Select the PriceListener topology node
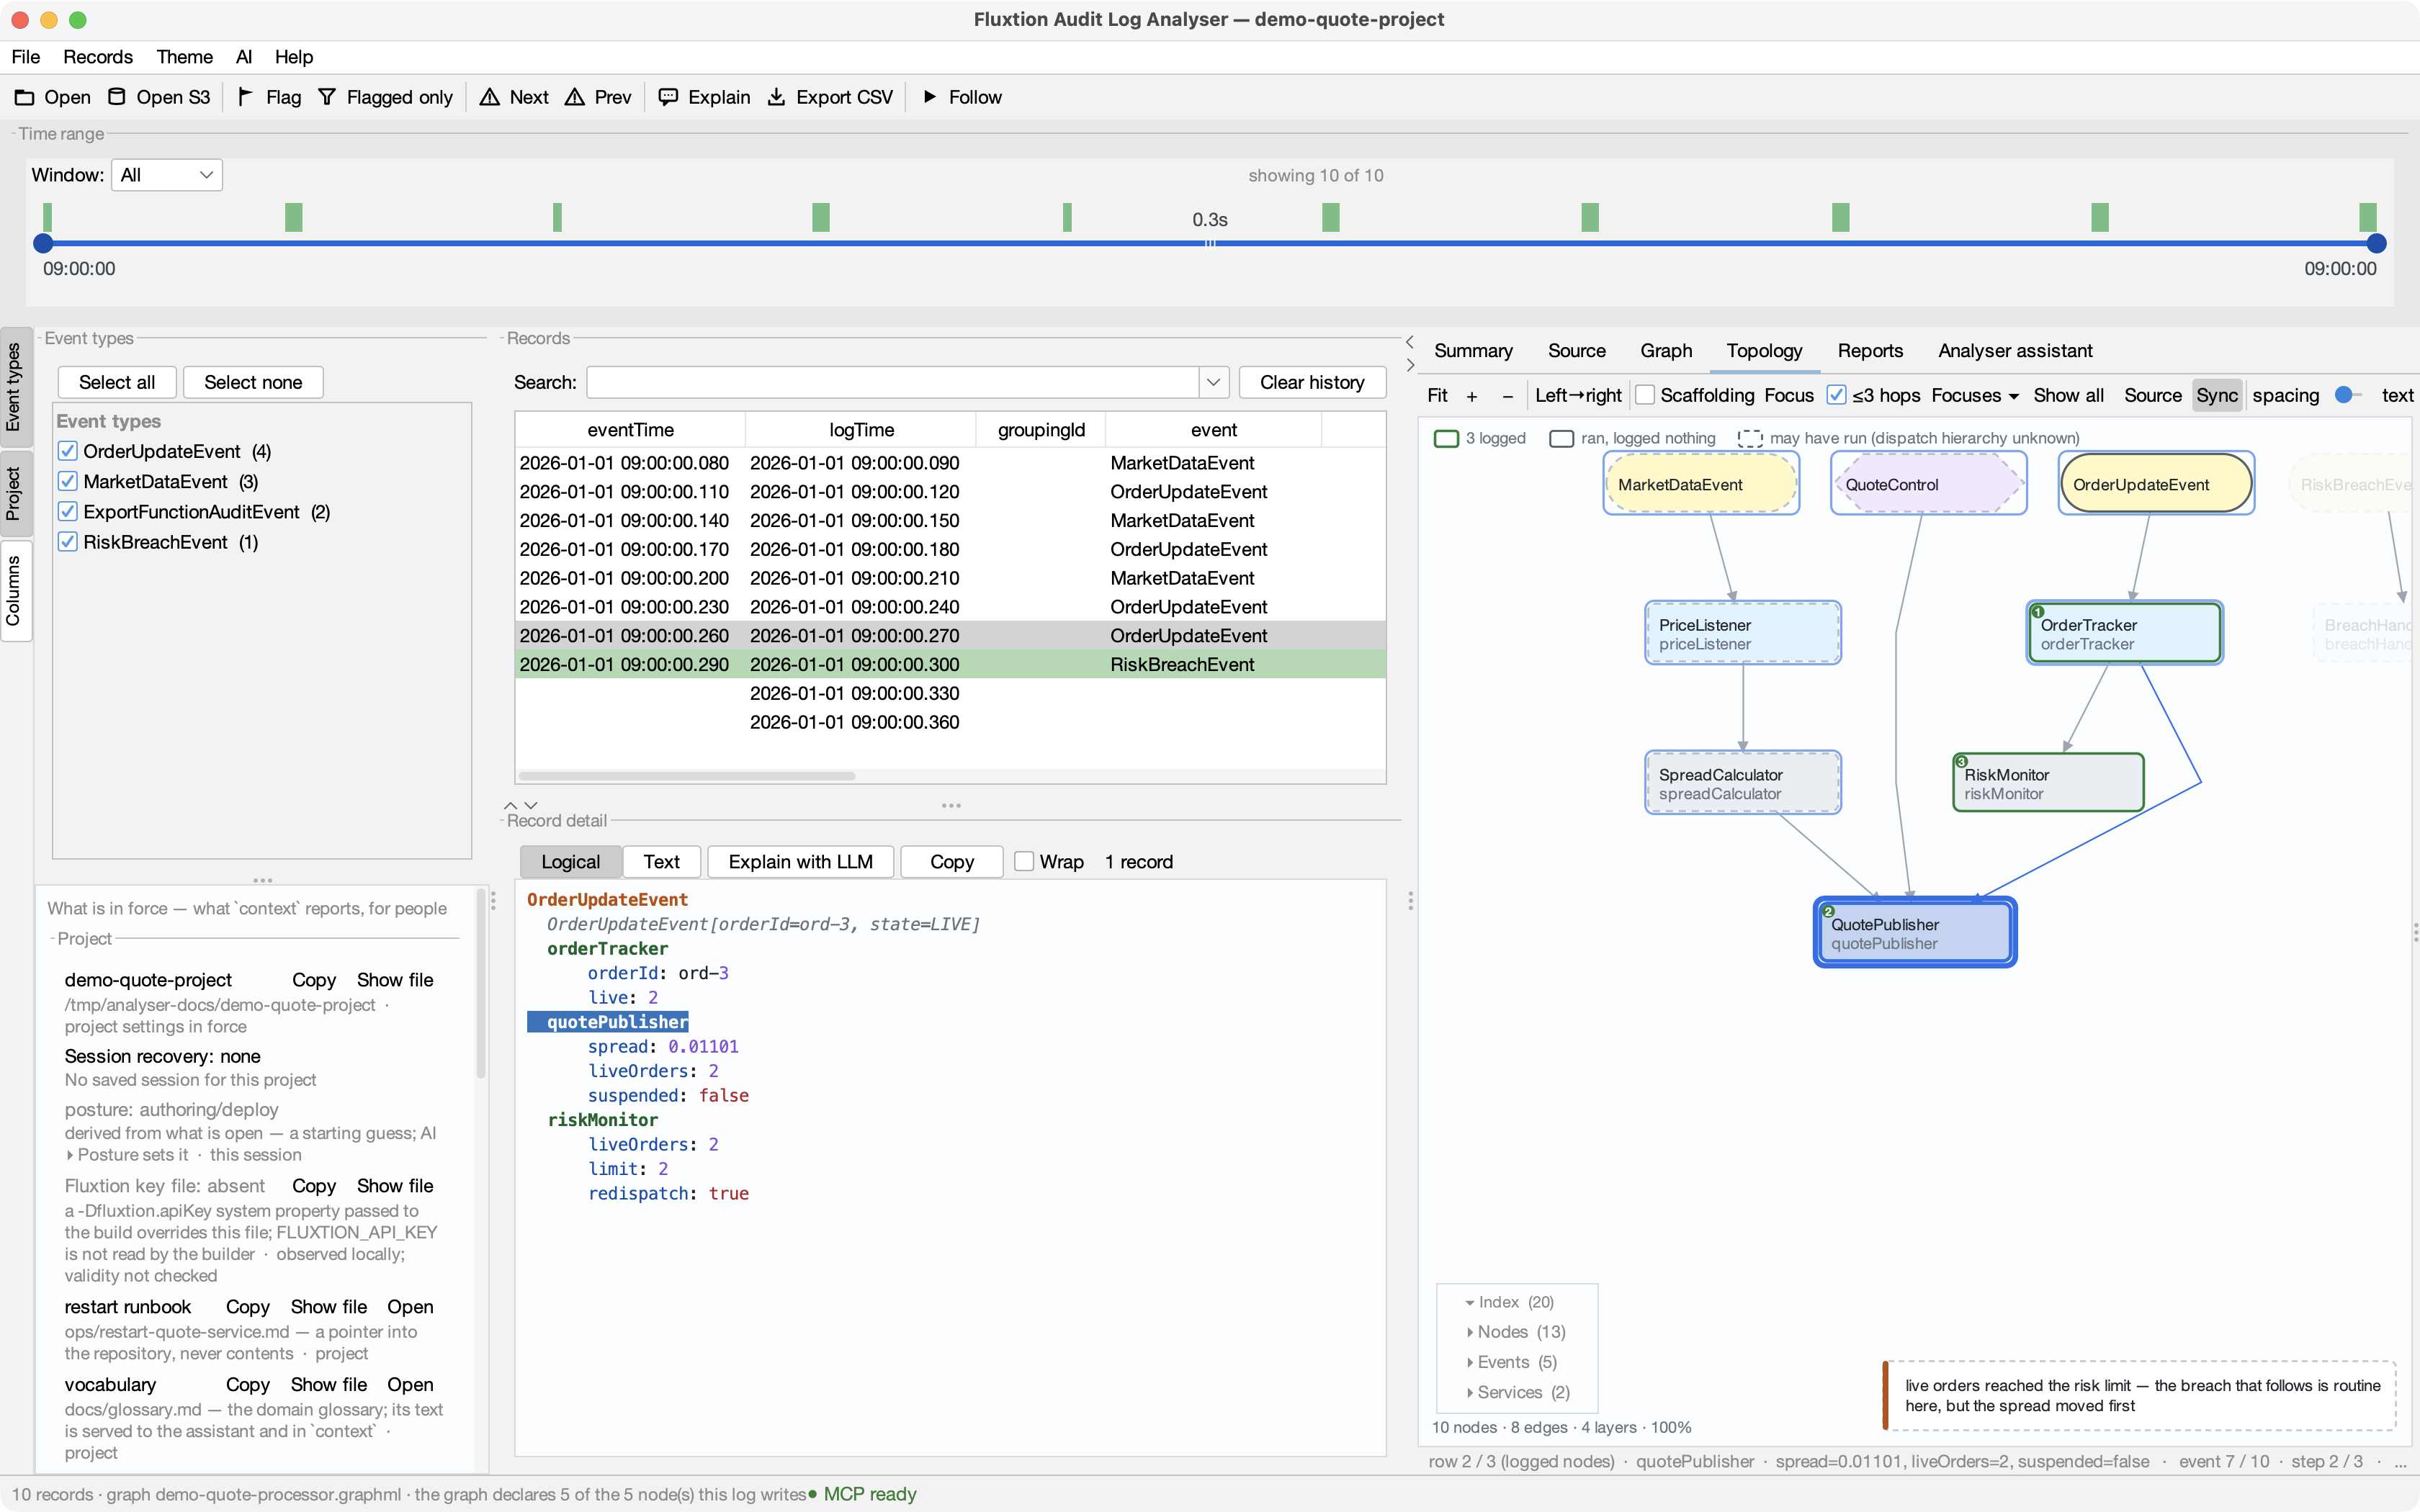The image size is (2420, 1512). pyautogui.click(x=1743, y=633)
